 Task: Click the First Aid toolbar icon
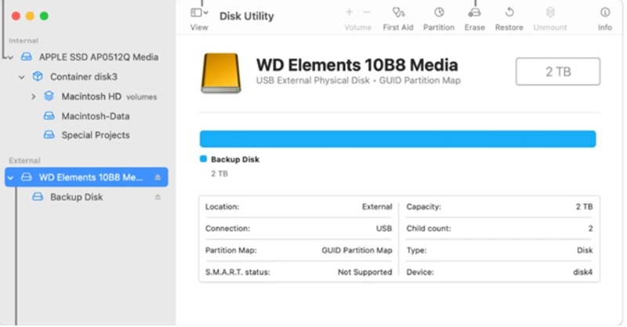[x=398, y=13]
